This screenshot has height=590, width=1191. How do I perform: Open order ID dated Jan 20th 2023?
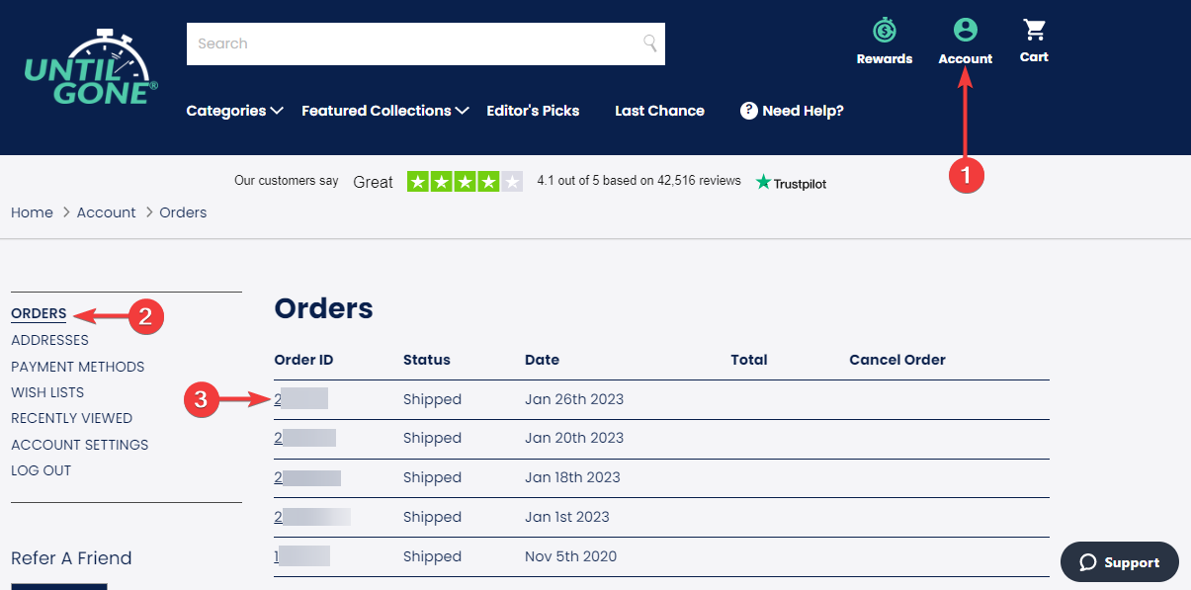pos(304,438)
